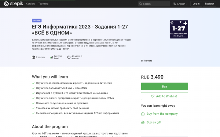Click the Beginner Level bars icon
220x137 pixels.
[51, 57]
